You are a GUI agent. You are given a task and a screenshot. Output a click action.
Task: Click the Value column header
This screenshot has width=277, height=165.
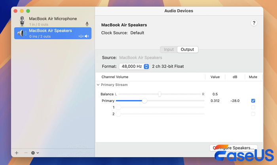(215, 77)
